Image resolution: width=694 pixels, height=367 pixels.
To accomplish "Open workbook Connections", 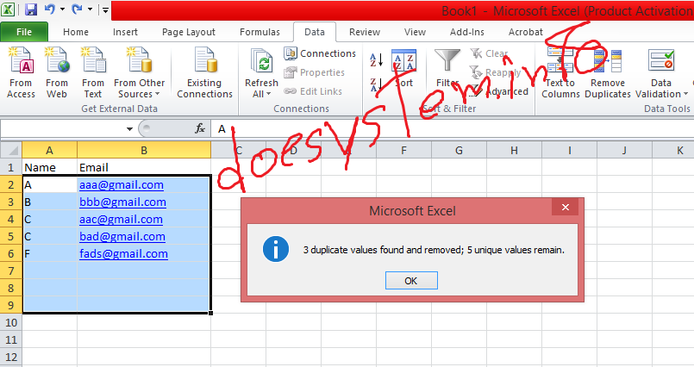I will (320, 53).
